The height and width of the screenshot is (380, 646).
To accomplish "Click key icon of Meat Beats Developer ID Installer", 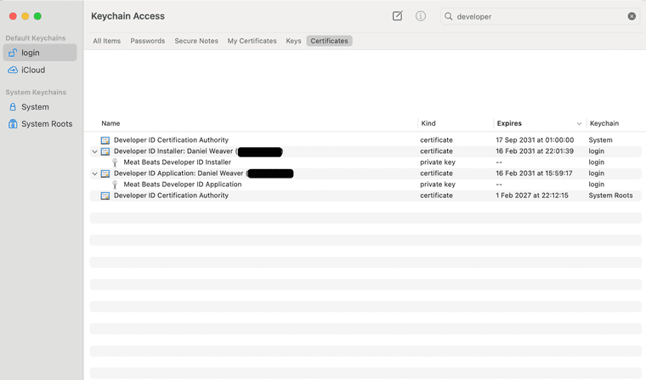I will [x=115, y=162].
